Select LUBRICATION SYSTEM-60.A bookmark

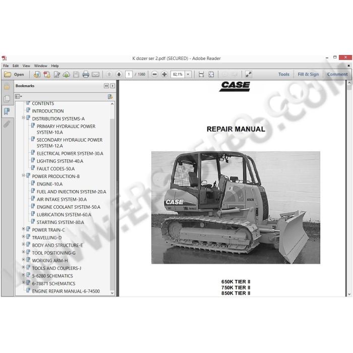pos(64,215)
